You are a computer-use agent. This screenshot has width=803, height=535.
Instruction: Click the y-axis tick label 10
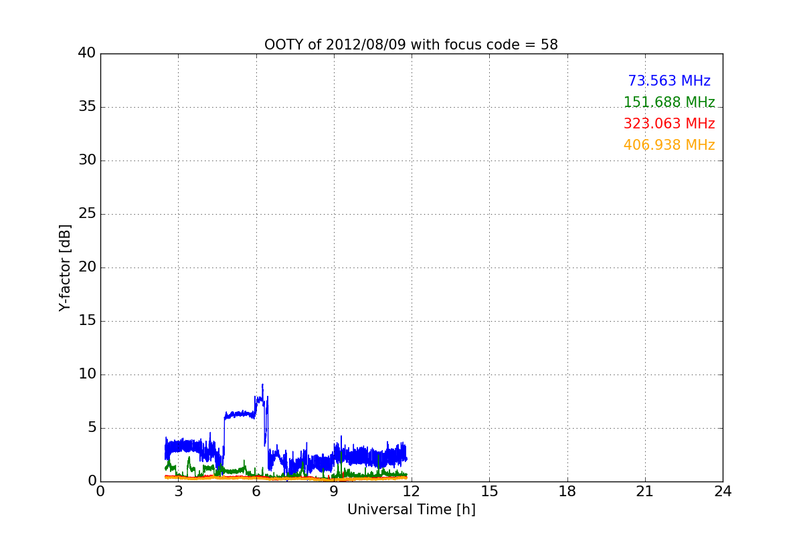tap(87, 374)
